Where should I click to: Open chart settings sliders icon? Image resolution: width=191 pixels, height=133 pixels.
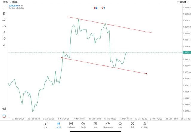click(x=4, y=26)
